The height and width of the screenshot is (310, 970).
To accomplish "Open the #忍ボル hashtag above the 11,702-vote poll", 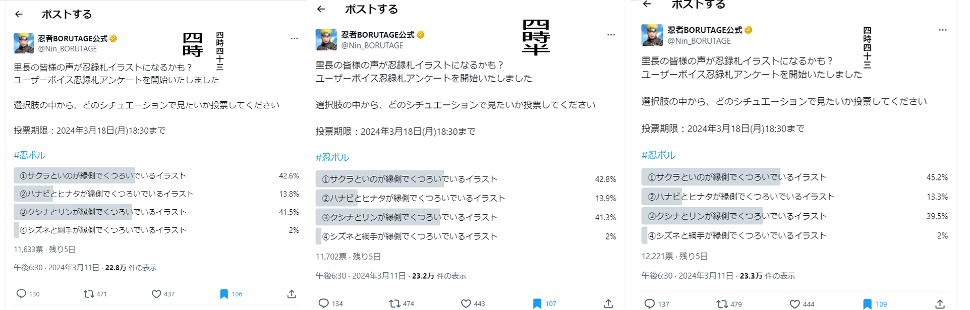I will [x=332, y=157].
